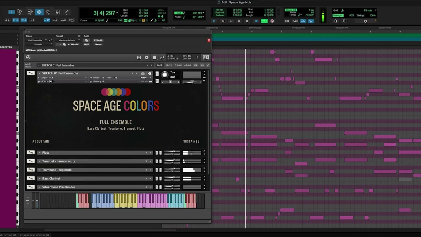The width and height of the screenshot is (421, 237).
Task: Select the Scrubber speaker tool
Action: [58, 12]
